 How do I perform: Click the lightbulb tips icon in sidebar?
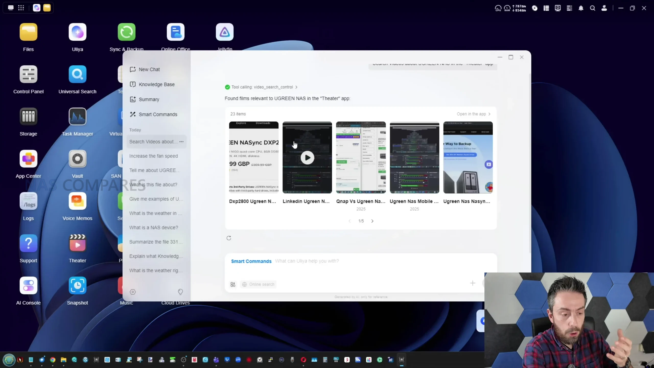click(x=180, y=292)
